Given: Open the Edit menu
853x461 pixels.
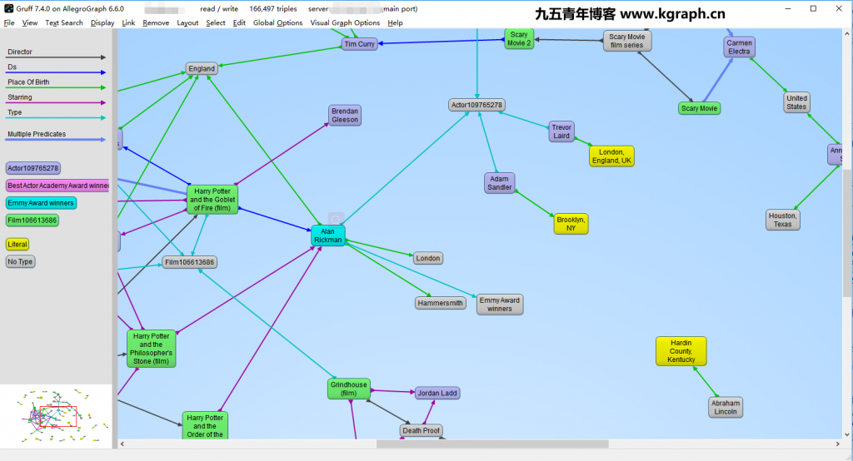Looking at the screenshot, I should point(239,22).
